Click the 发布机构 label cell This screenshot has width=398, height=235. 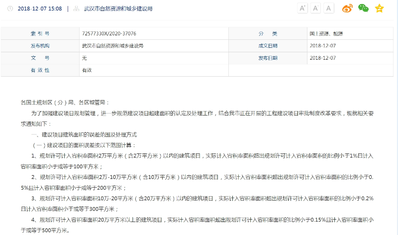point(40,46)
